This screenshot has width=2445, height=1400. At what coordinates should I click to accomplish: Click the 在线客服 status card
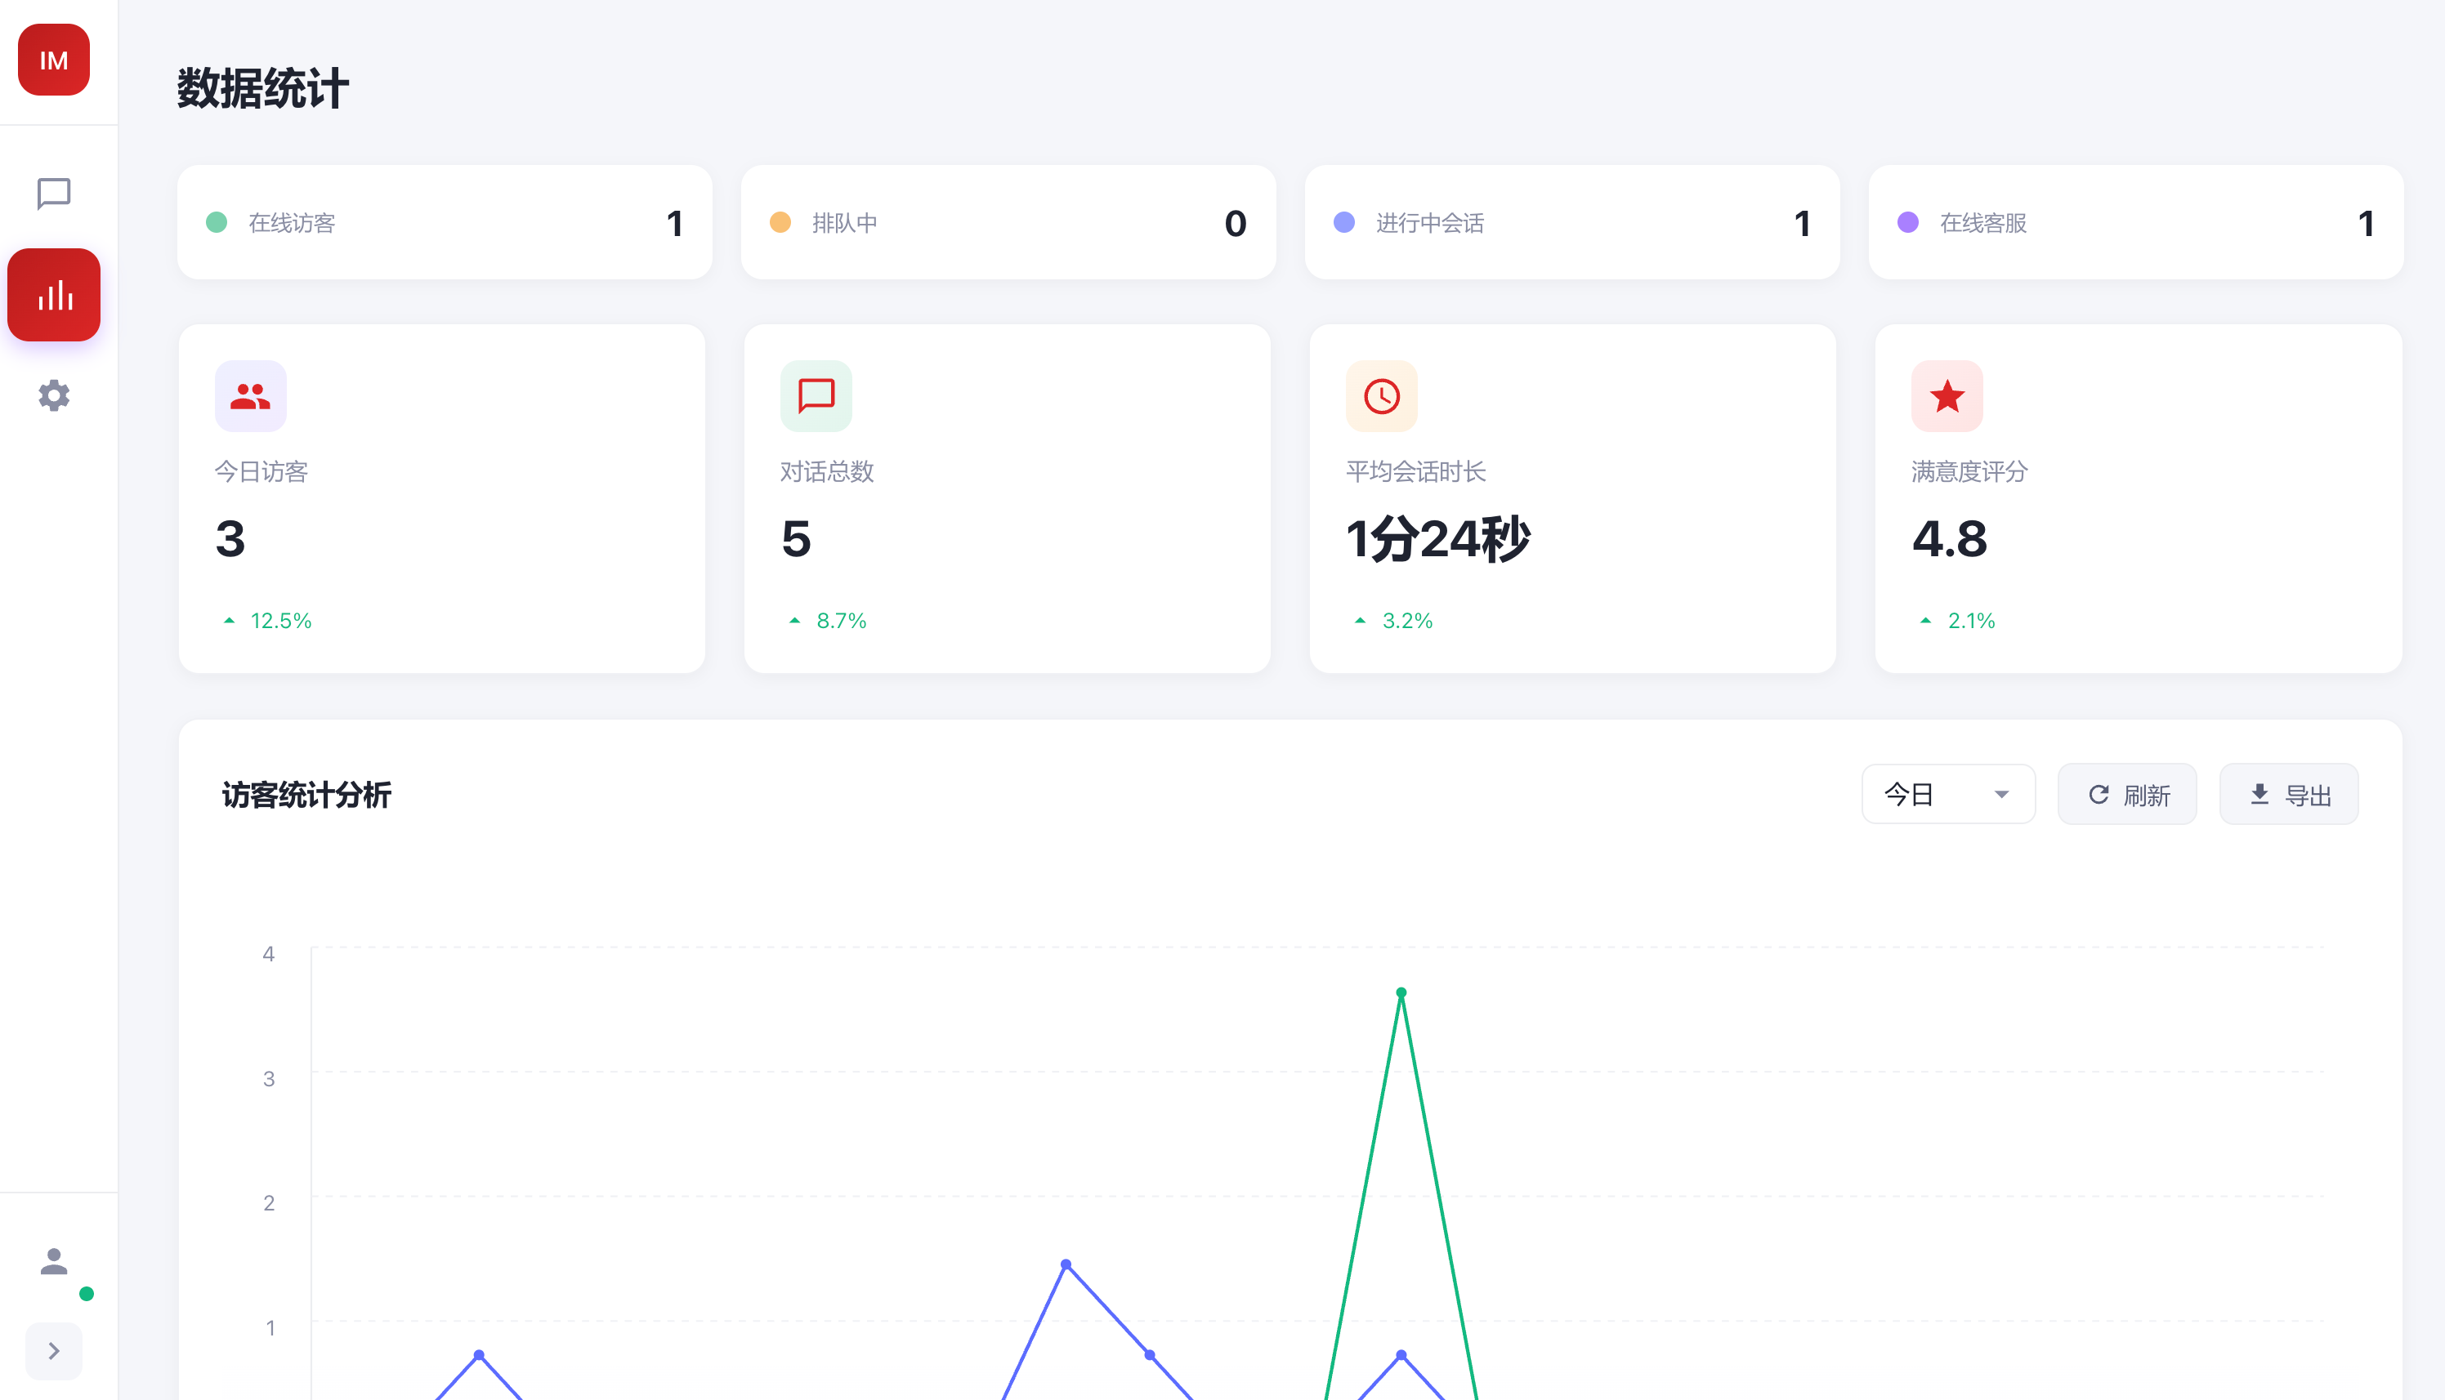(2135, 222)
